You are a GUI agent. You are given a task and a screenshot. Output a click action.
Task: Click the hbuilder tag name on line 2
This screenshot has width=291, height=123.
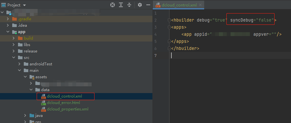click(184, 20)
